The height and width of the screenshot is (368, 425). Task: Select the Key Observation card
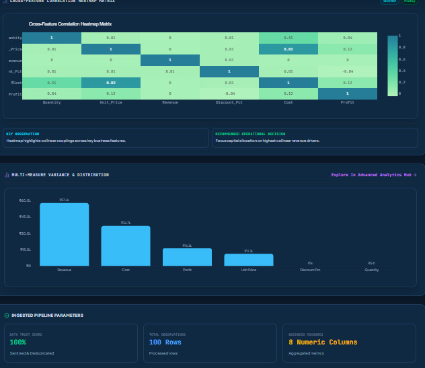pos(106,138)
